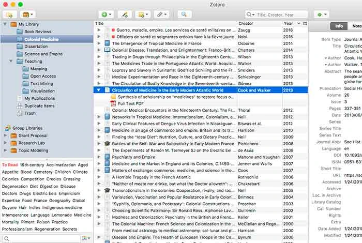Collapse the My Library tree arrow

click(x=5, y=24)
